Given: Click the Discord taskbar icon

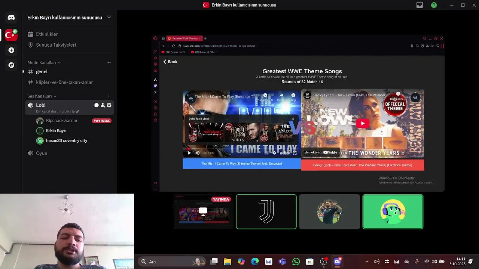Looking at the screenshot, I should (337, 262).
